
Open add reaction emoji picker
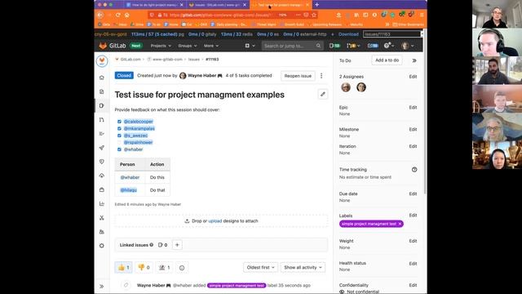click(x=182, y=268)
